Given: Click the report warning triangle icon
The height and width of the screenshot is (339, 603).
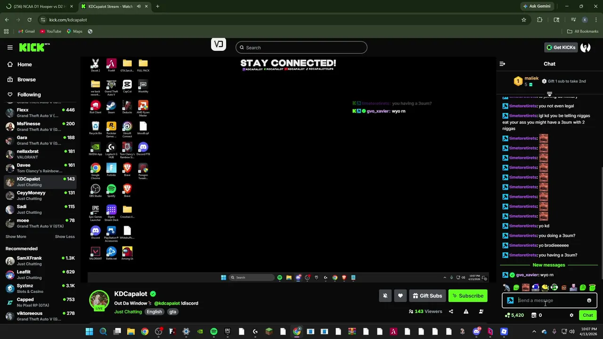Looking at the screenshot, I should pyautogui.click(x=466, y=311).
